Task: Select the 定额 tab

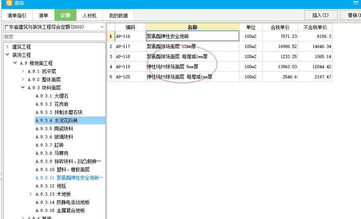Action: pos(65,15)
